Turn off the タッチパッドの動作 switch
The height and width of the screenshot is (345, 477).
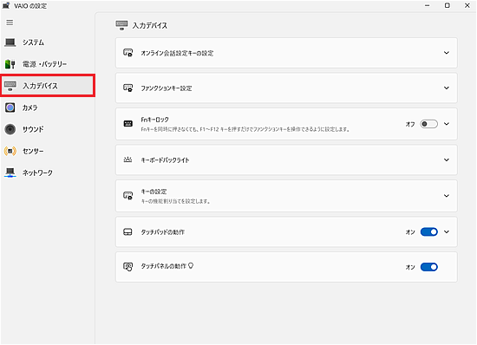[x=429, y=232]
